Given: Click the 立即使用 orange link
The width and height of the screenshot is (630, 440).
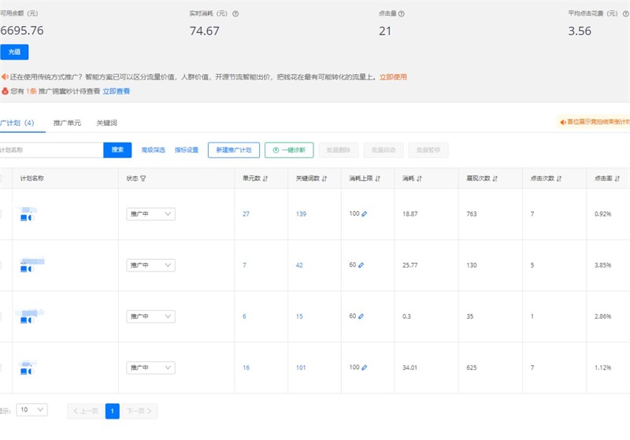Looking at the screenshot, I should pos(393,77).
